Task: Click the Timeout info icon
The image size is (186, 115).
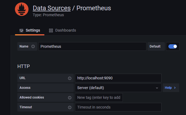Action: (70, 107)
